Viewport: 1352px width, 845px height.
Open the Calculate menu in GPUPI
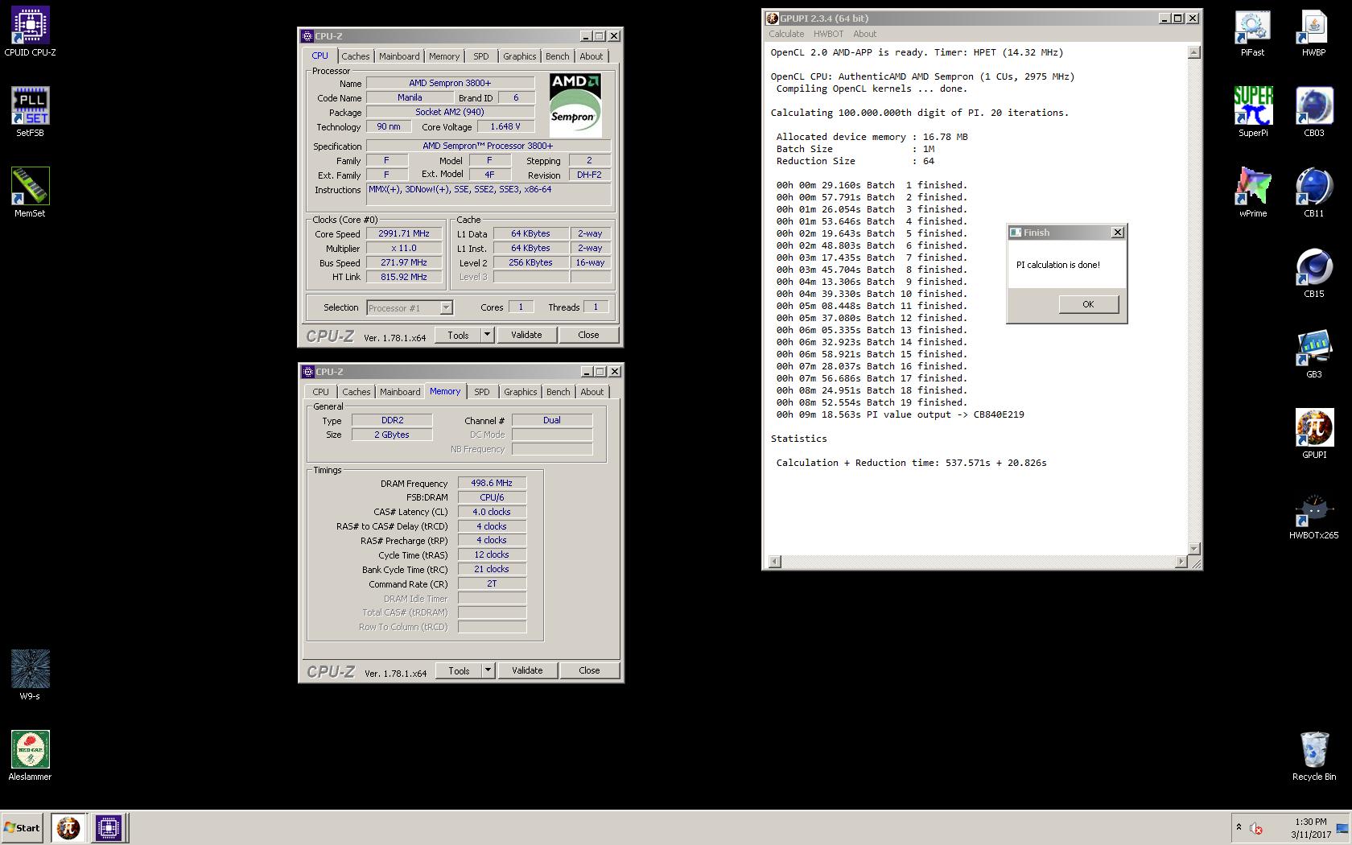point(786,34)
